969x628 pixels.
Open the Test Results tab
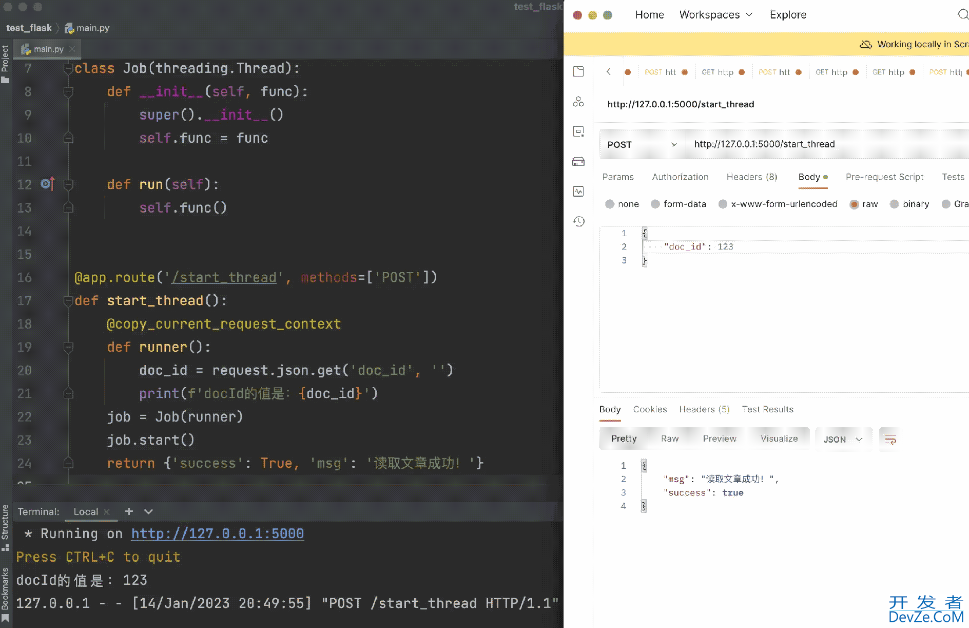click(767, 409)
